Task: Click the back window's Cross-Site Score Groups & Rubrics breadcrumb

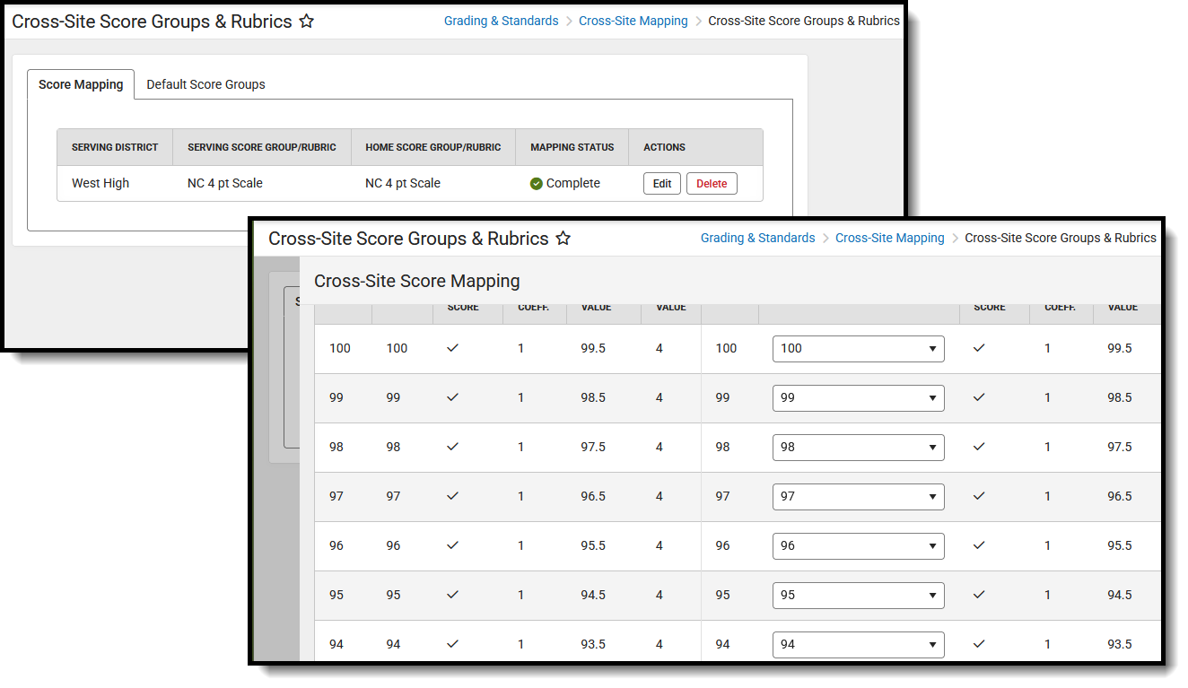Action: point(804,21)
